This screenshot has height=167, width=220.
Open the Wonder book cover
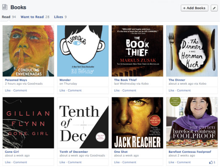point(83,51)
